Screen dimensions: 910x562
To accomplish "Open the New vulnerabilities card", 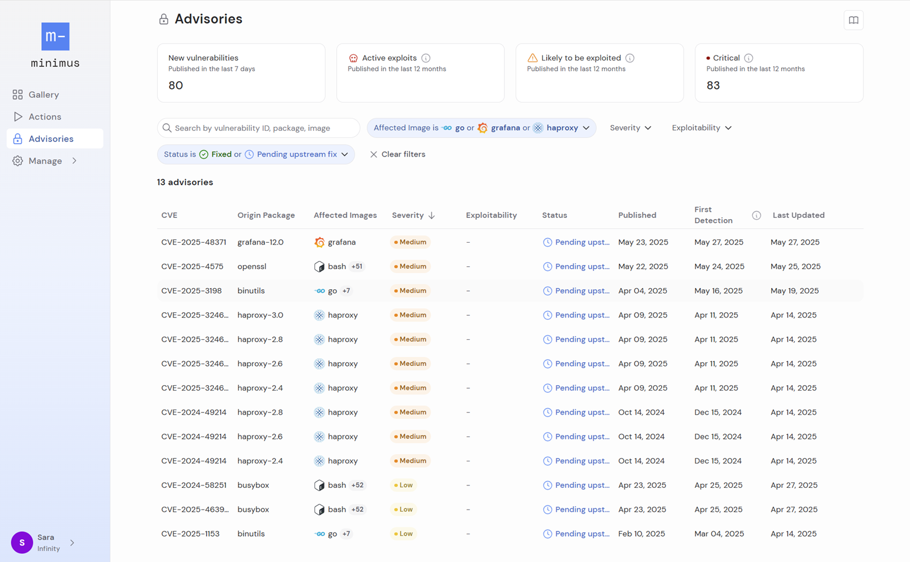I will coord(241,73).
